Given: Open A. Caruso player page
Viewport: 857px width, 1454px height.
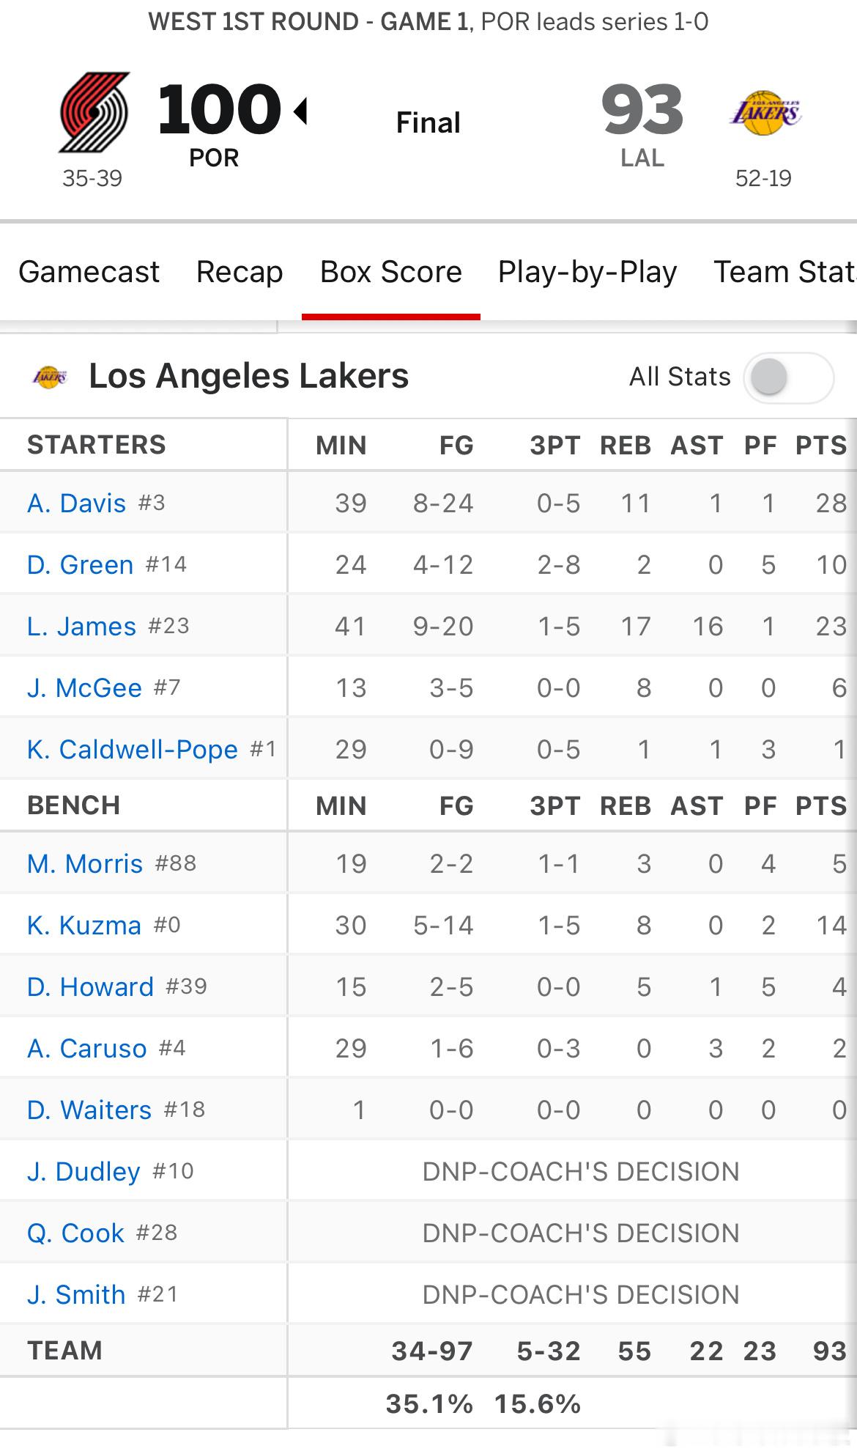Looking at the screenshot, I should (87, 1049).
